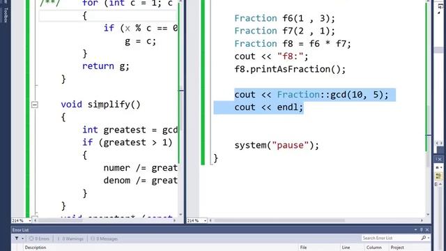Image resolution: width=446 pixels, height=251 pixels.
Task: Toggle the 0 Warnings filter
Action: [x=70, y=238]
